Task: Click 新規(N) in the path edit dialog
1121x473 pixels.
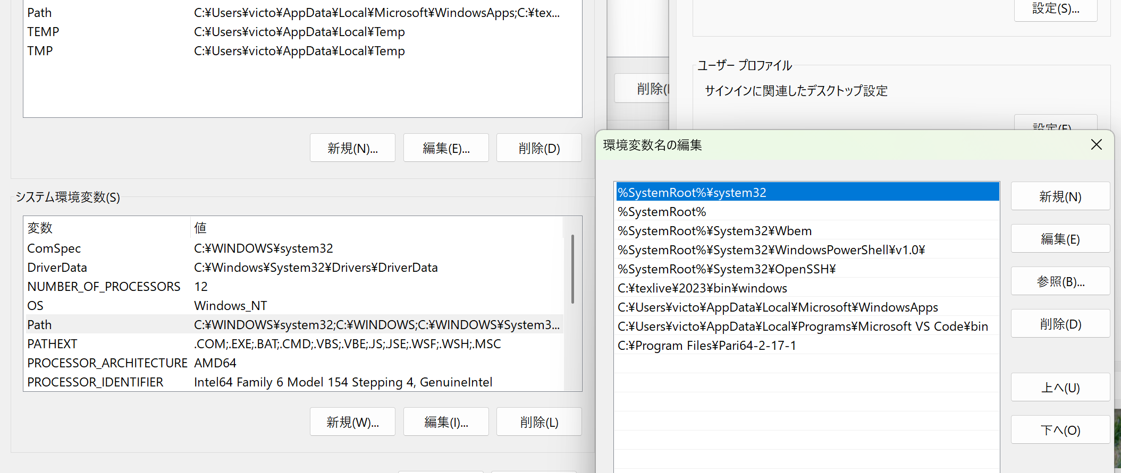Action: coord(1060,196)
